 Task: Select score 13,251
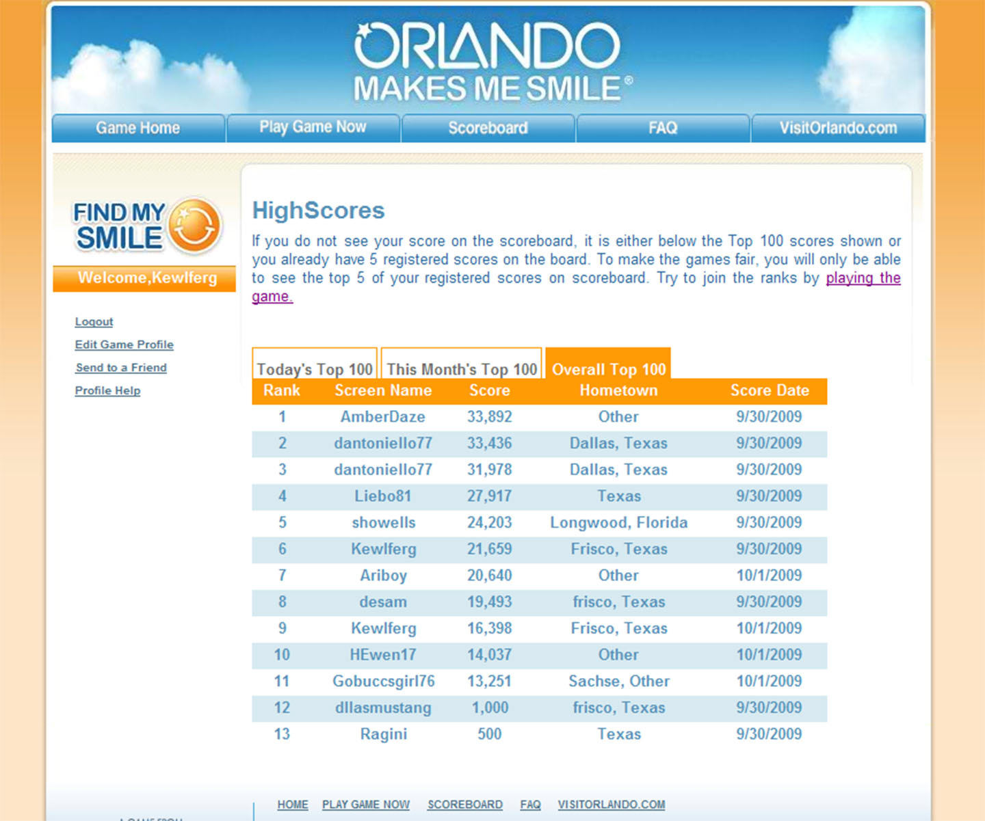pyautogui.click(x=490, y=682)
